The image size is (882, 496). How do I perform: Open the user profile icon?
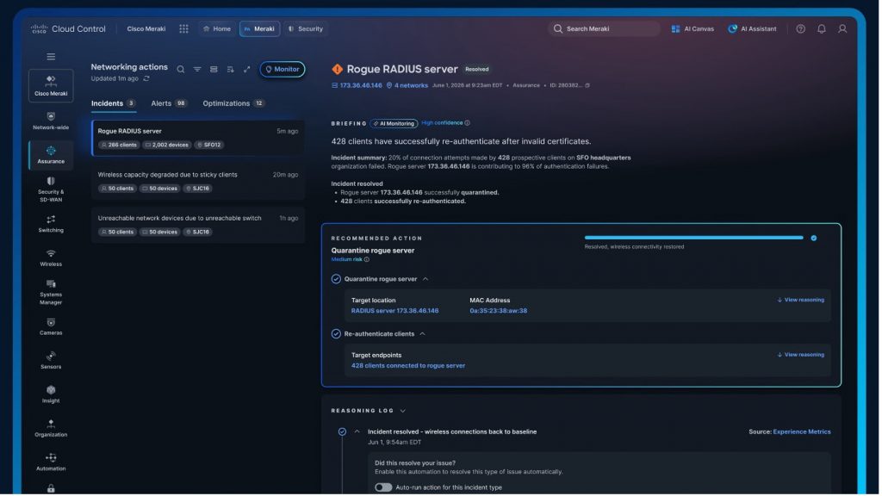tap(842, 28)
